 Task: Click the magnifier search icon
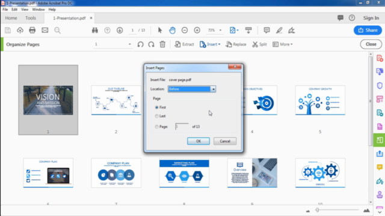coord(58,30)
